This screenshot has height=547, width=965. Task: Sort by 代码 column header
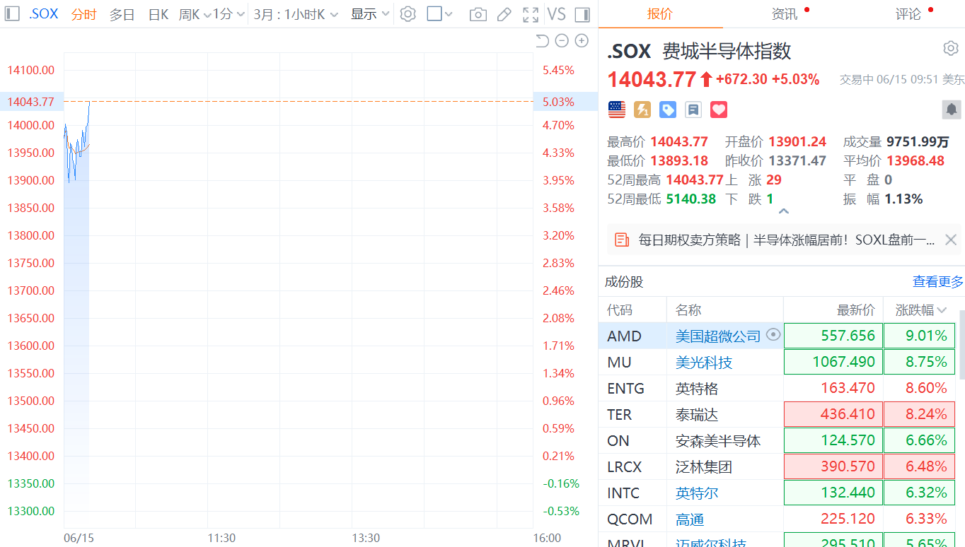click(620, 310)
